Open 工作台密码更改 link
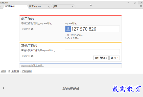This screenshot has height=97, width=143. (74, 35)
